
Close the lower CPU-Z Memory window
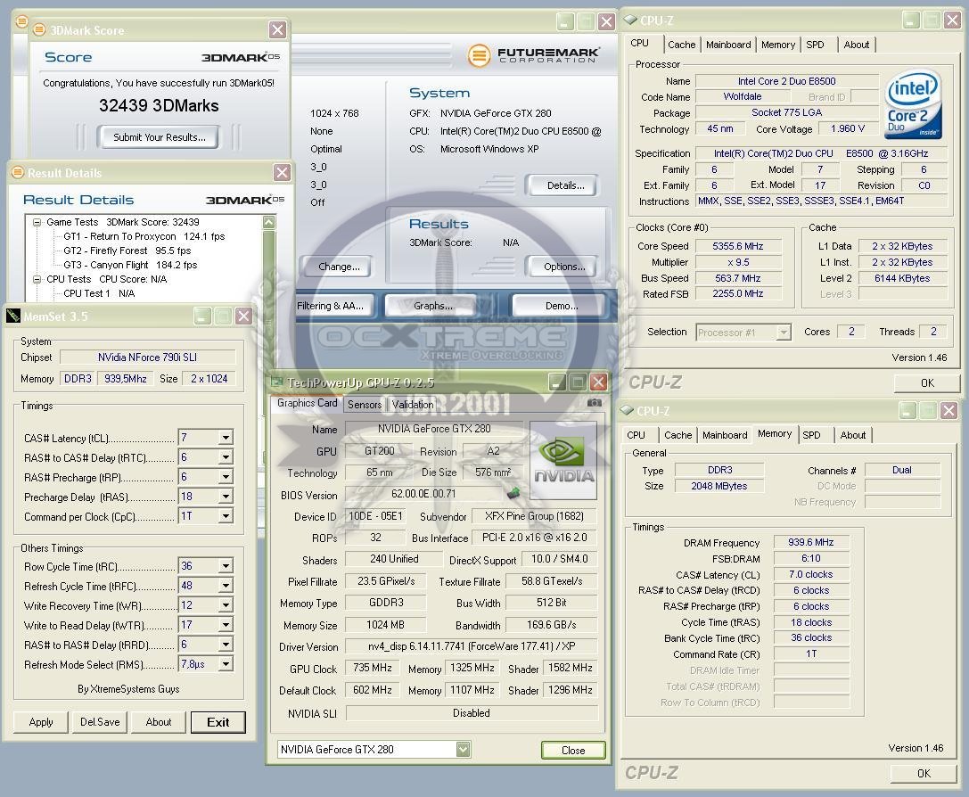coord(949,410)
